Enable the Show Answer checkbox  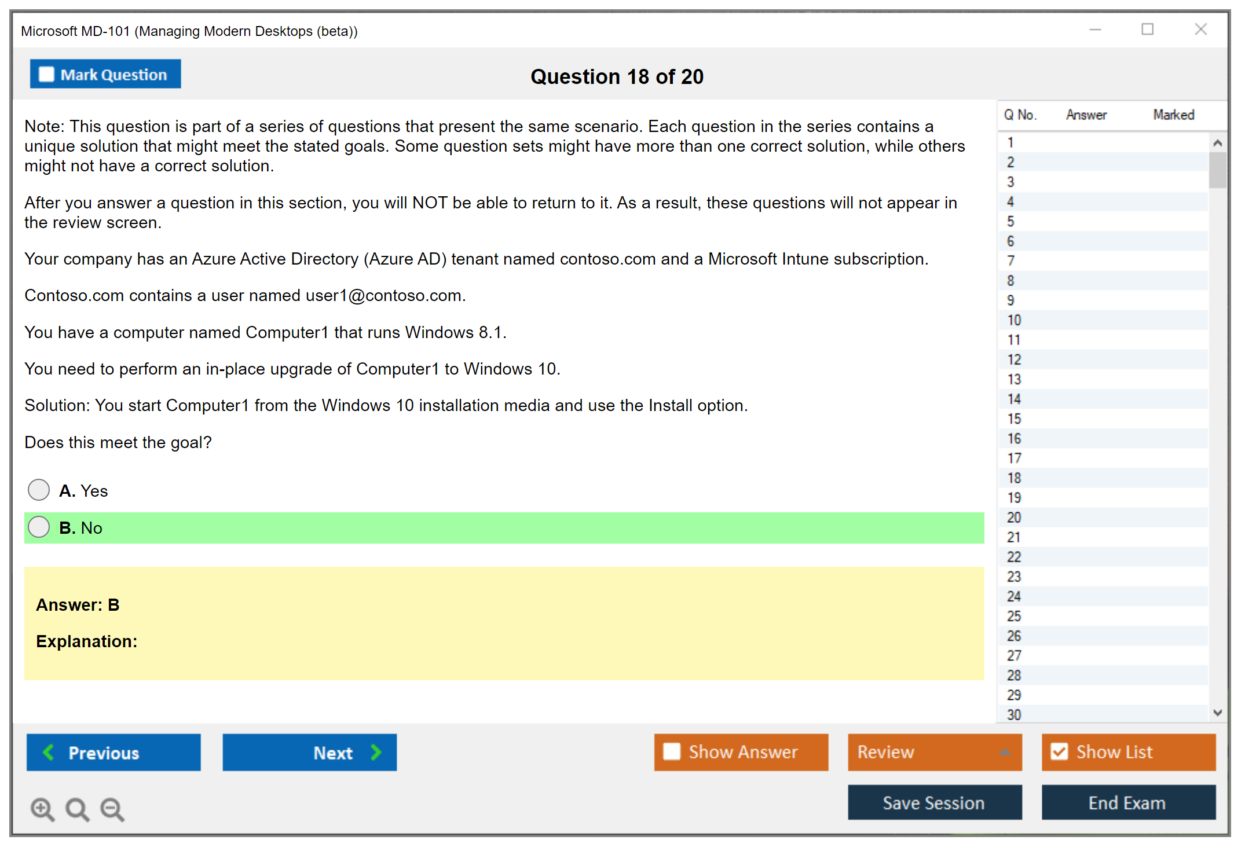tap(672, 751)
